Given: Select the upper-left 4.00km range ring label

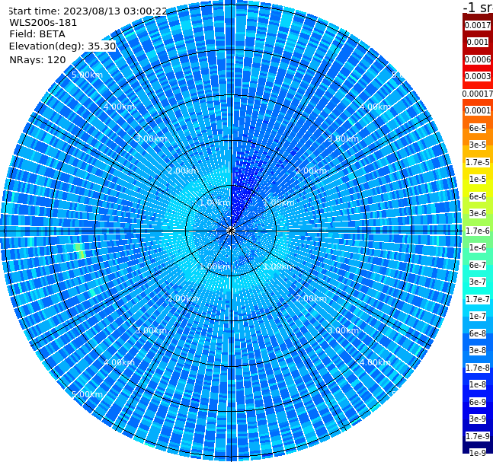Looking at the screenshot, I should tap(119, 107).
